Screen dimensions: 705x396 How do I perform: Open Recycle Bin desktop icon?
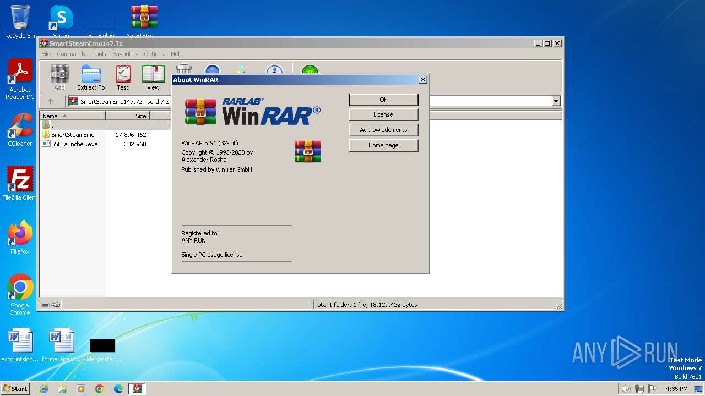tap(20, 22)
